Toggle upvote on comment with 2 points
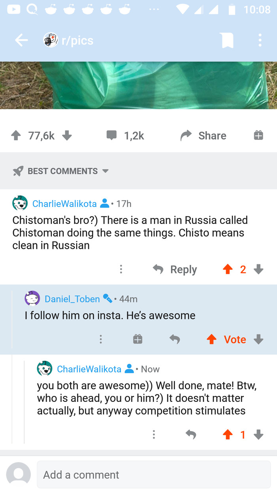Viewport: 277px width, 493px height. click(228, 269)
